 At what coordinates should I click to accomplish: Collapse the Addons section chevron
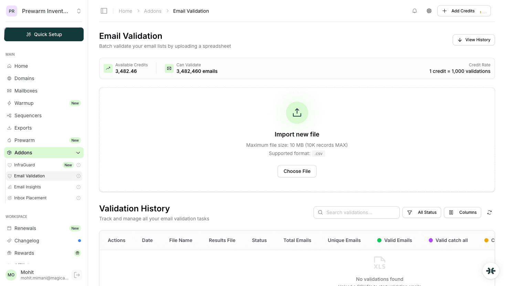78,152
